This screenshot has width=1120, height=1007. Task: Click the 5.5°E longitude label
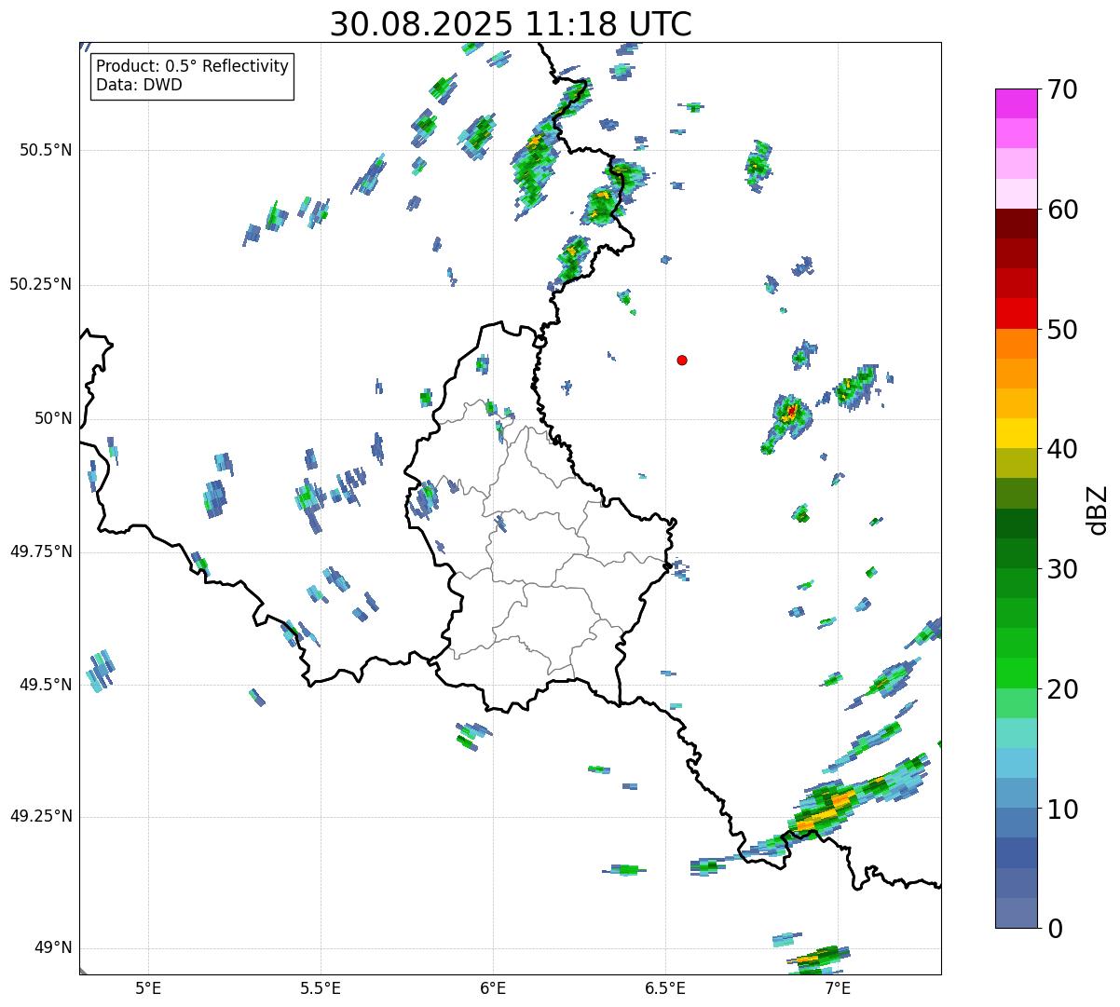tap(321, 988)
